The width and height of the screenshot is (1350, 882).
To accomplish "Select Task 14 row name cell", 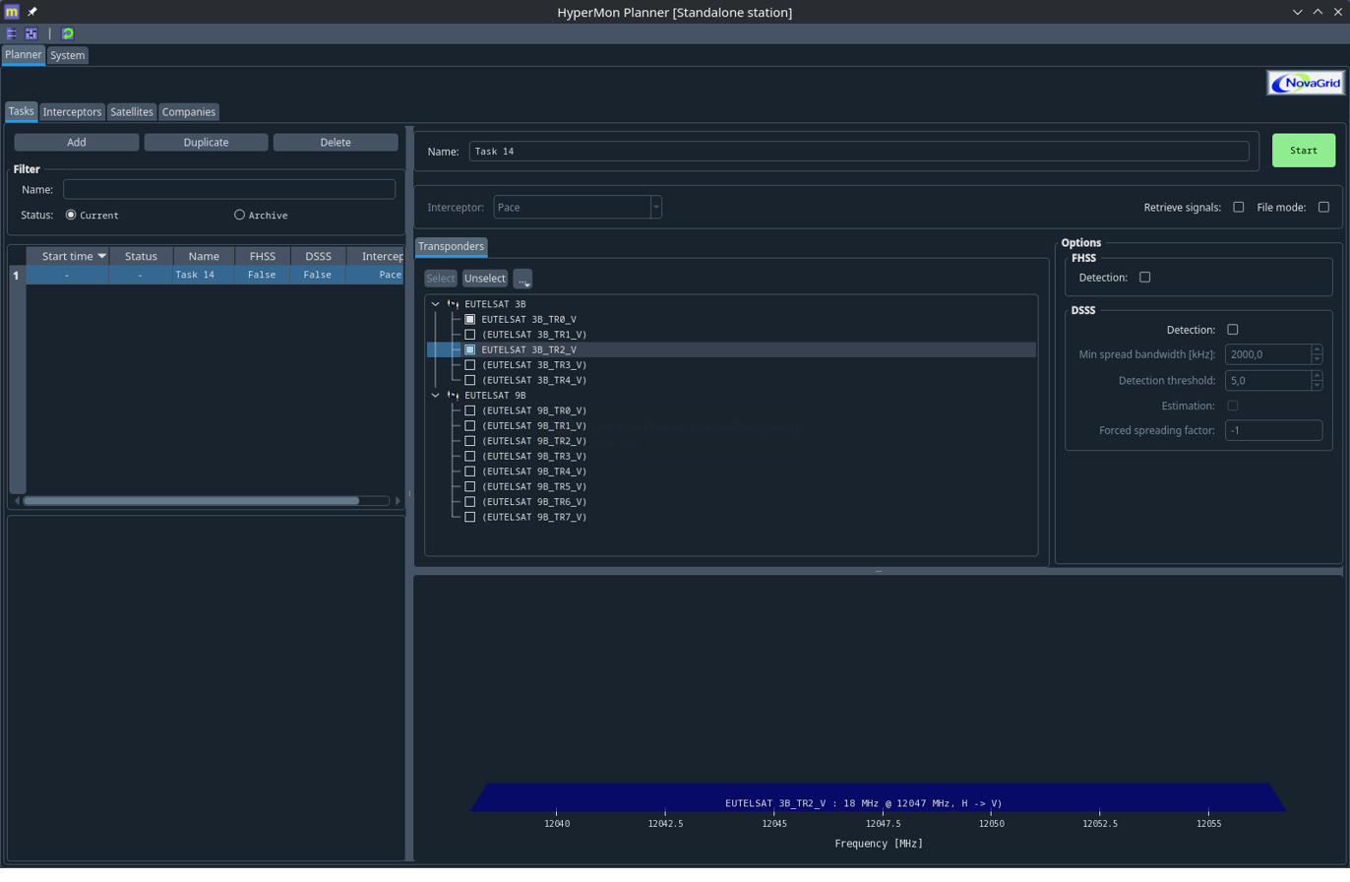I will pos(204,275).
